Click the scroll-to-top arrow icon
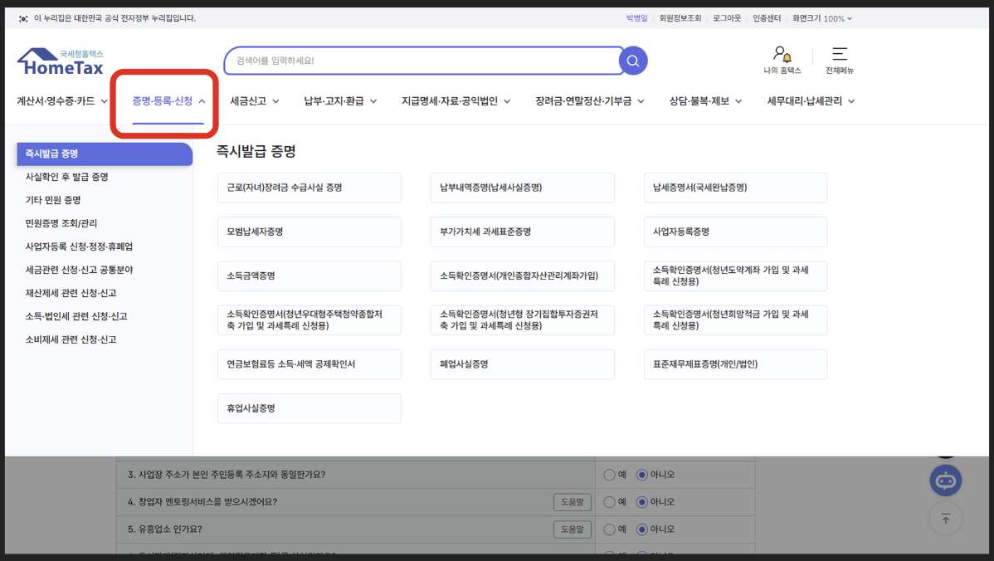The image size is (994, 561). coord(945,519)
